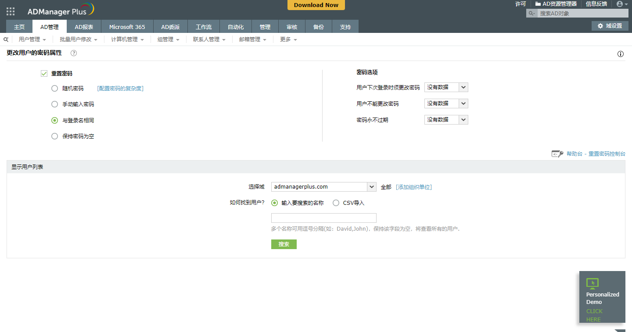The image size is (632, 332).
Task: Open Personalized Demo monitor icon
Action: 592,283
